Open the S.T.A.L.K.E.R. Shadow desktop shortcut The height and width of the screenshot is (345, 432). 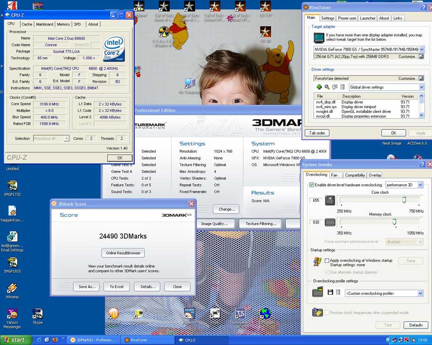(164, 37)
